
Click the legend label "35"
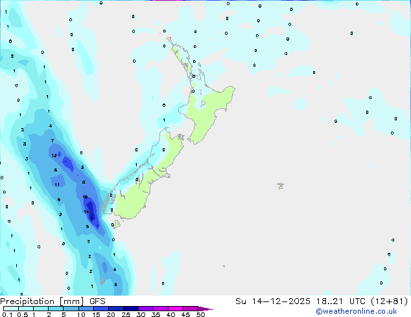tap(156, 314)
